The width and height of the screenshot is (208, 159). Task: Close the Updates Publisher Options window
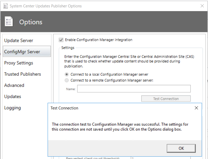tap(202, 6)
